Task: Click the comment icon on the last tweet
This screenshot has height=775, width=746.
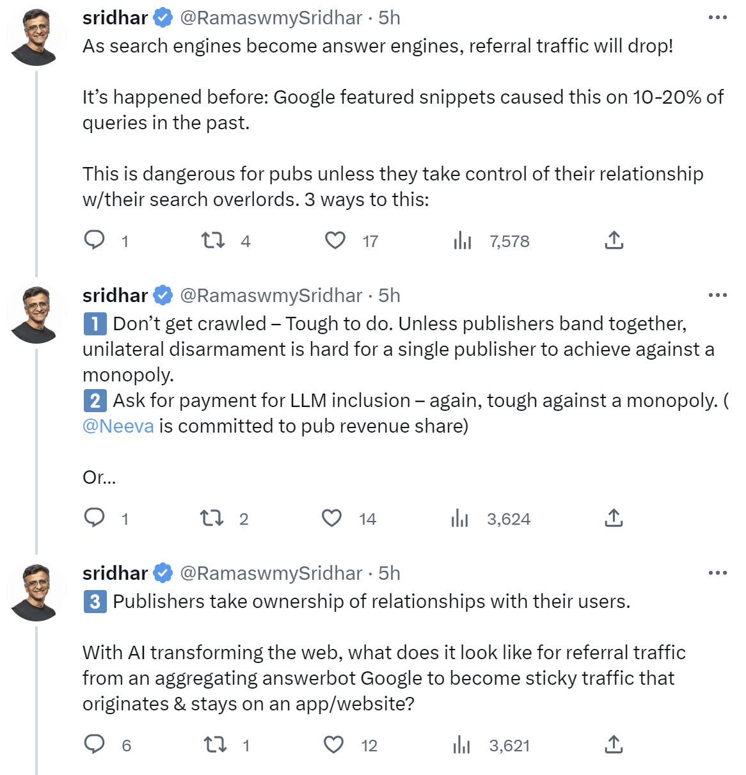Action: (95, 745)
